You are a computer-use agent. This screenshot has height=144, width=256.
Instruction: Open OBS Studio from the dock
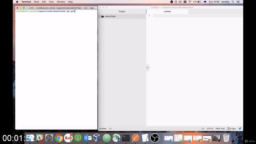pos(155,138)
